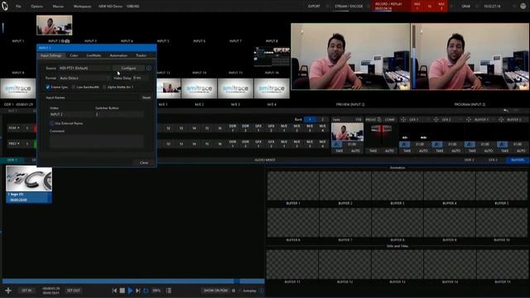Toggle DDR loop mode icon
530x298 pixels.
(x=146, y=291)
